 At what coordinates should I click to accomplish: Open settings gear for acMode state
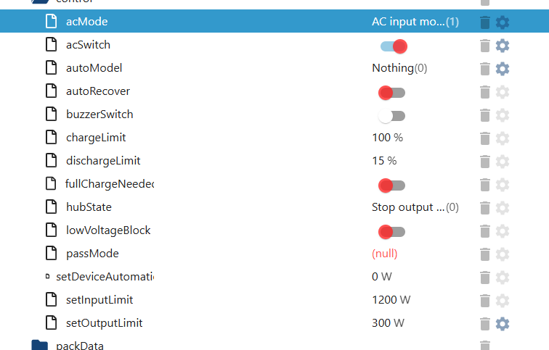point(503,22)
